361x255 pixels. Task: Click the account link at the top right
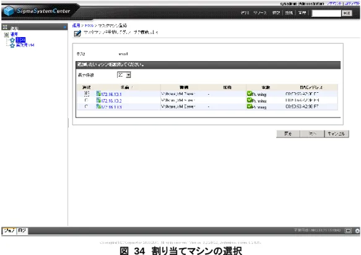click(x=334, y=4)
